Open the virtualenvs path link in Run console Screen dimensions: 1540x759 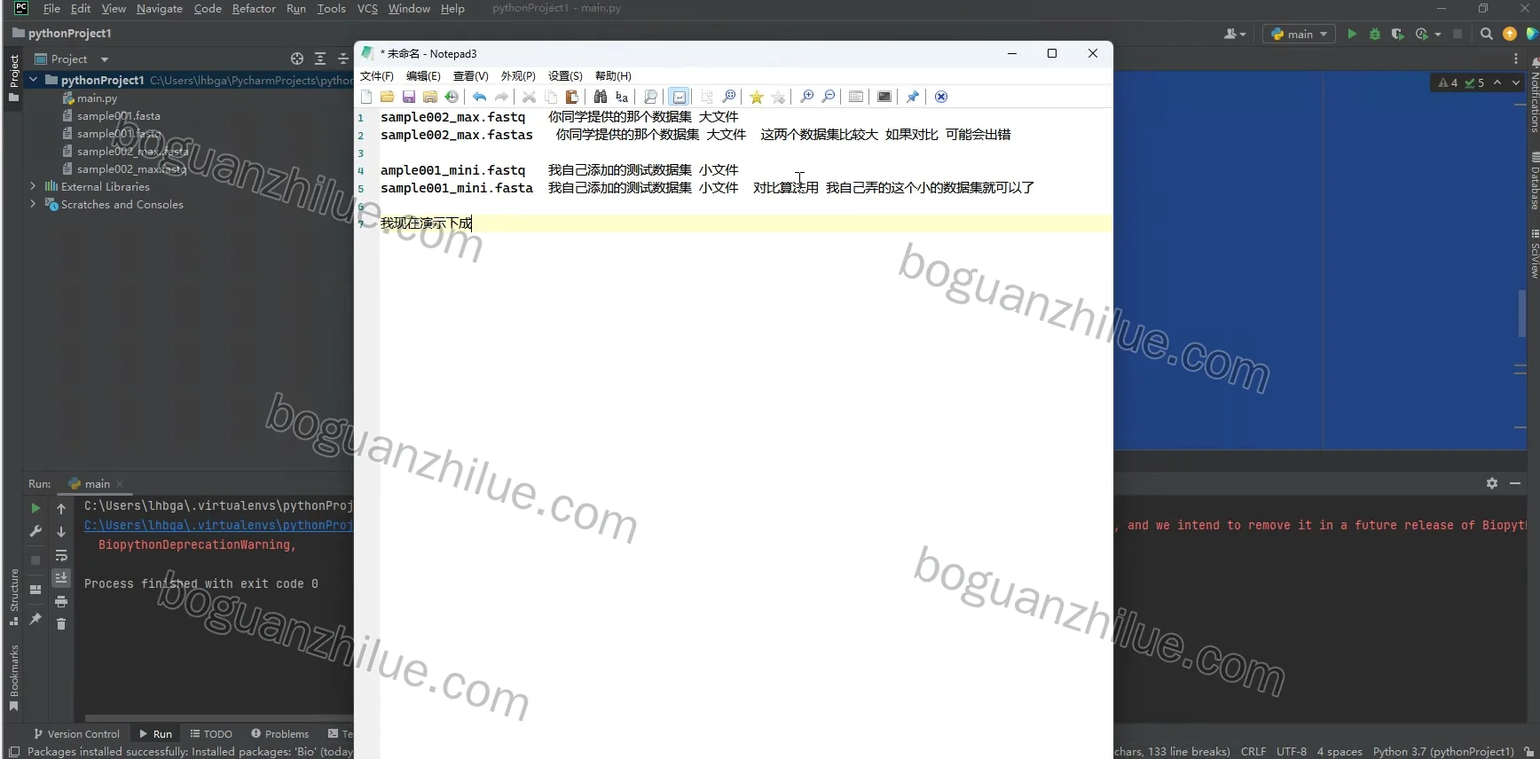tap(218, 525)
